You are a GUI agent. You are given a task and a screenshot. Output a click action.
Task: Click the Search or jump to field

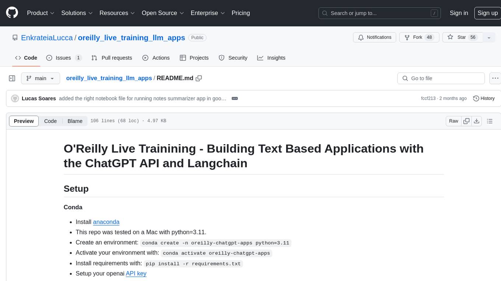pyautogui.click(x=380, y=13)
